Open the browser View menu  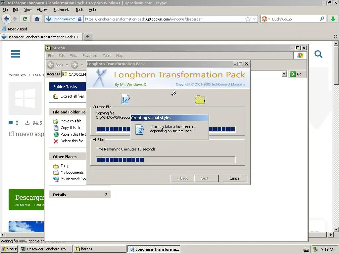point(28,10)
